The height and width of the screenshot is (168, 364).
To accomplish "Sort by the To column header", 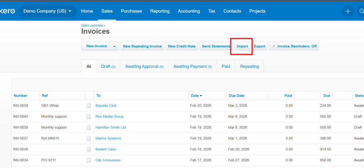I will coord(98,96).
